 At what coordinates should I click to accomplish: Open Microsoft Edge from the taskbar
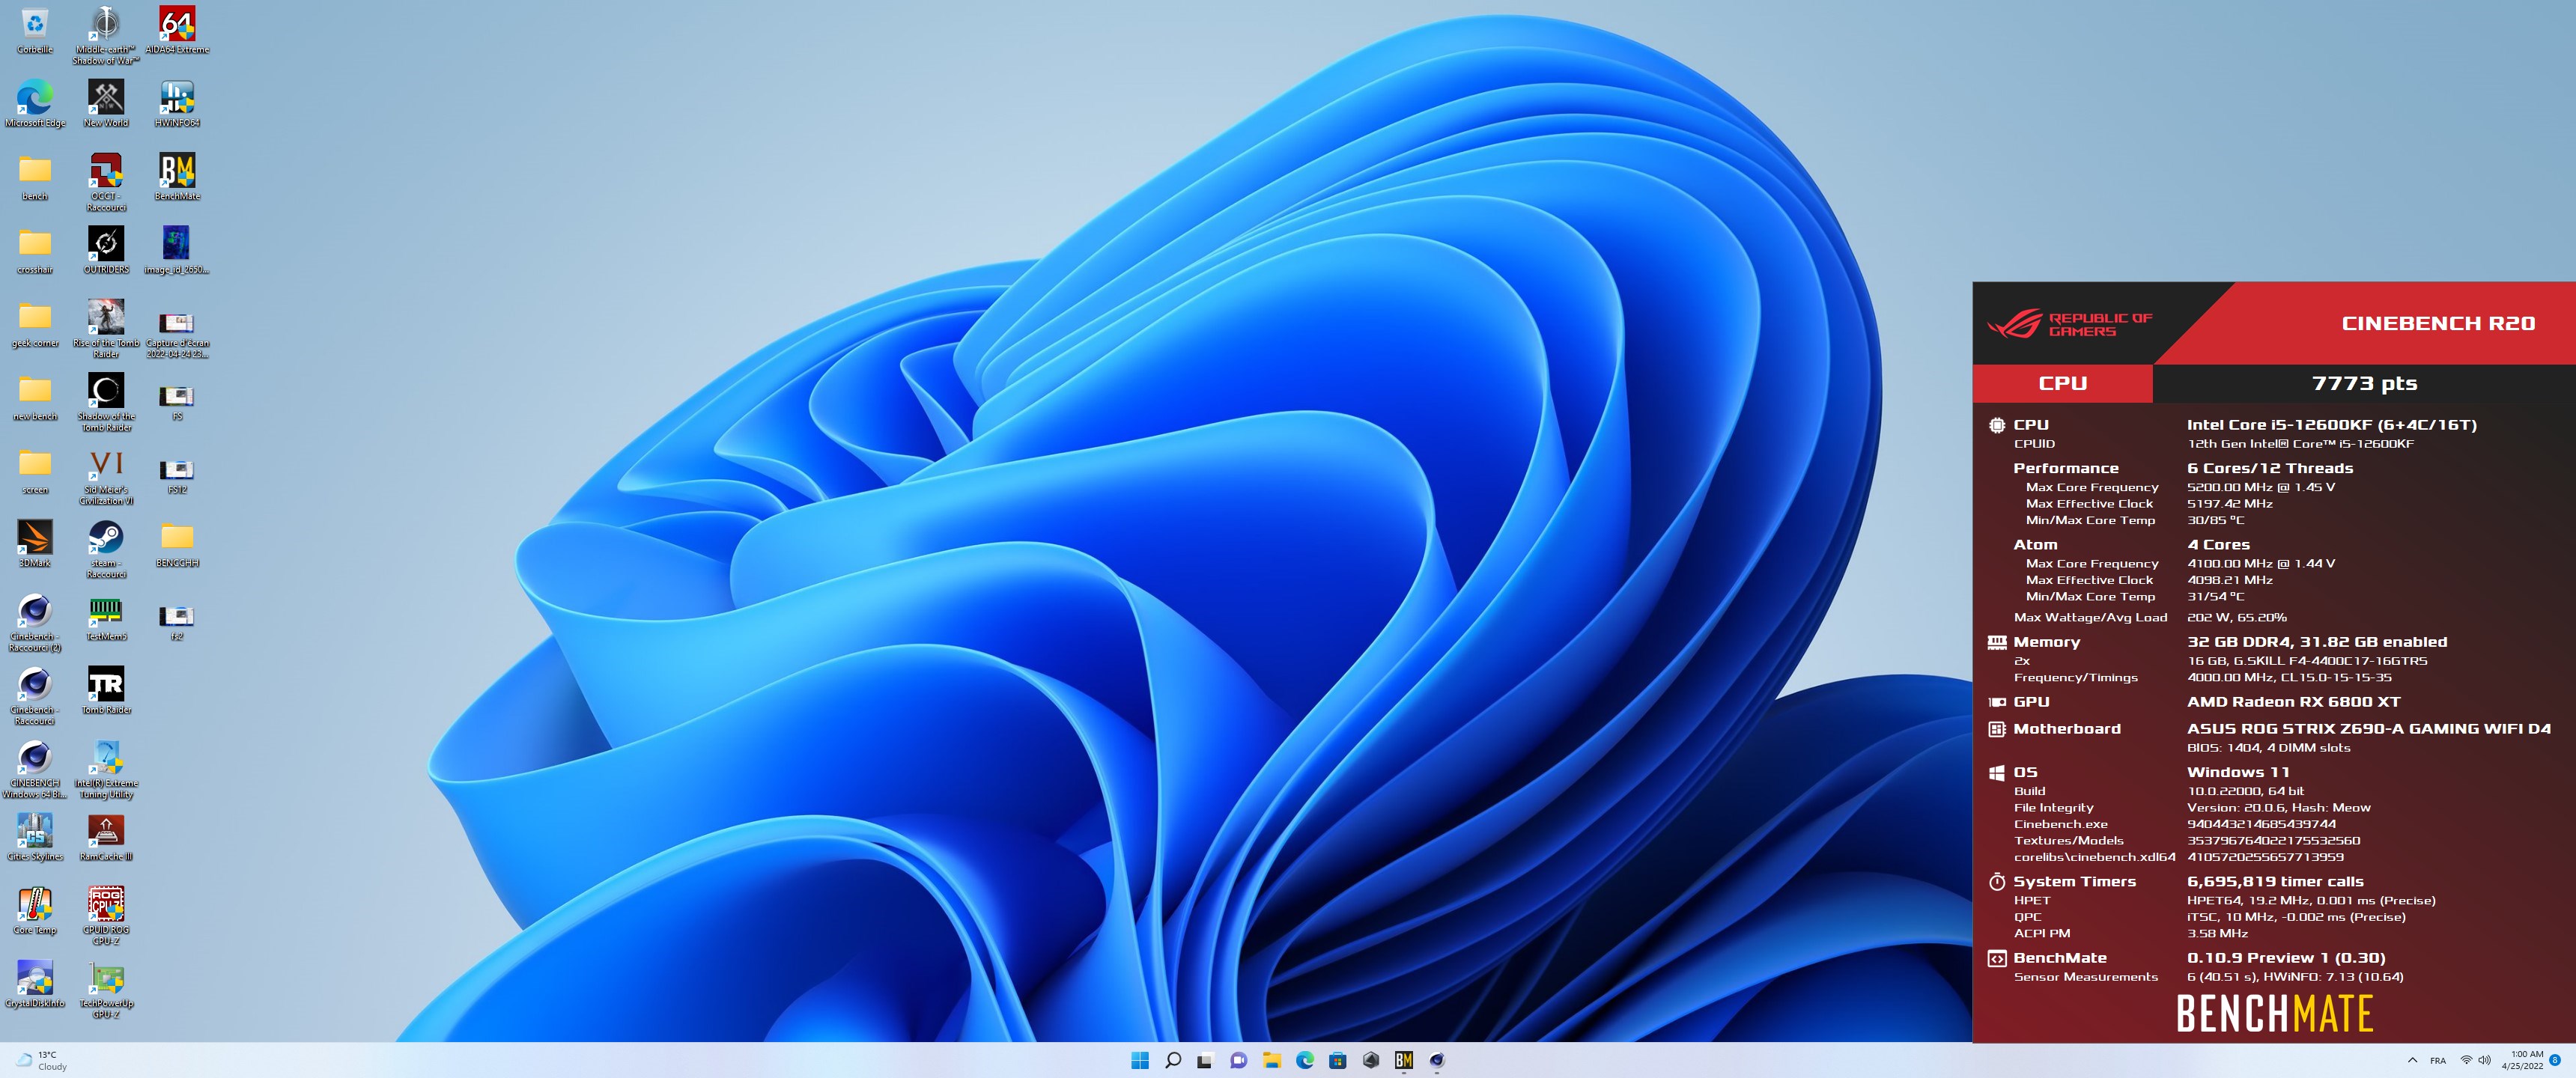(x=1305, y=1060)
